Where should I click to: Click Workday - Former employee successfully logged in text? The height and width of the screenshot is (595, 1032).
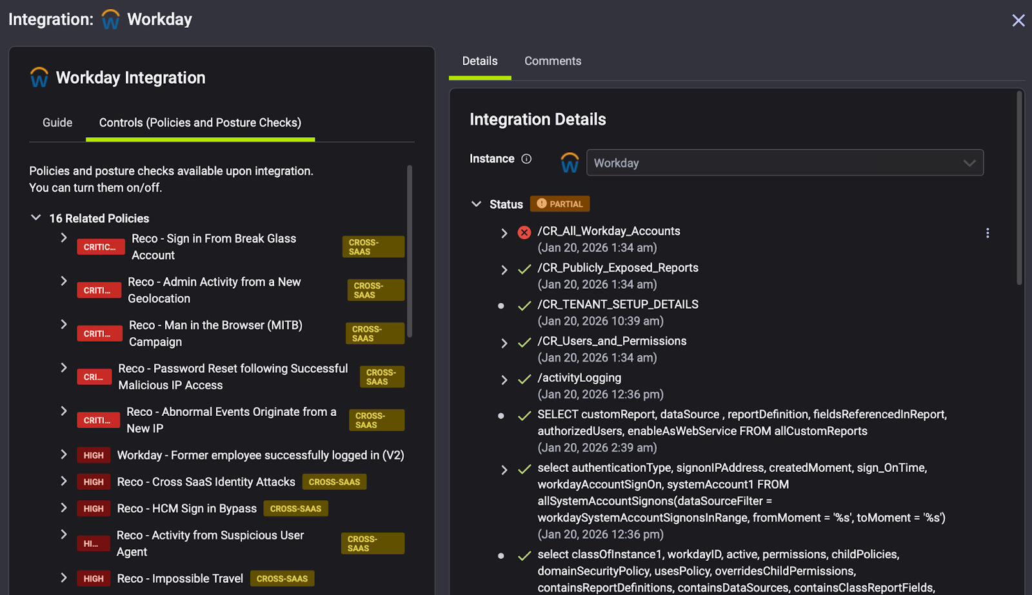(x=261, y=455)
